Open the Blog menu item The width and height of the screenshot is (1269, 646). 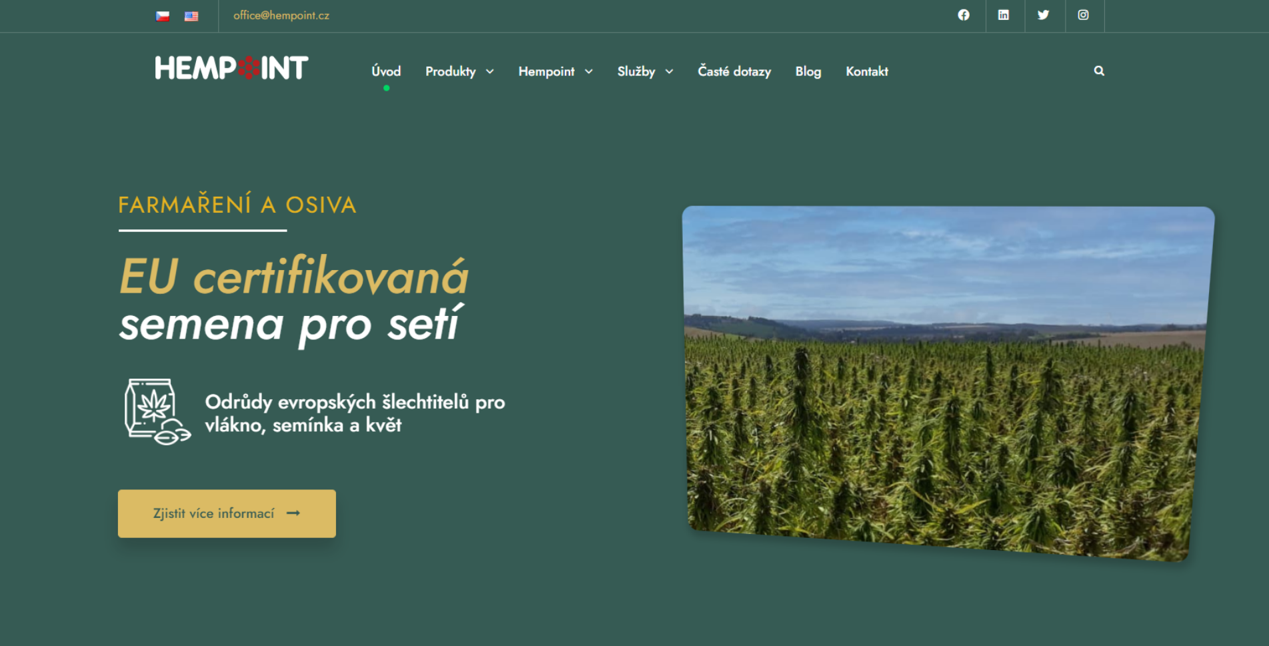coord(808,71)
